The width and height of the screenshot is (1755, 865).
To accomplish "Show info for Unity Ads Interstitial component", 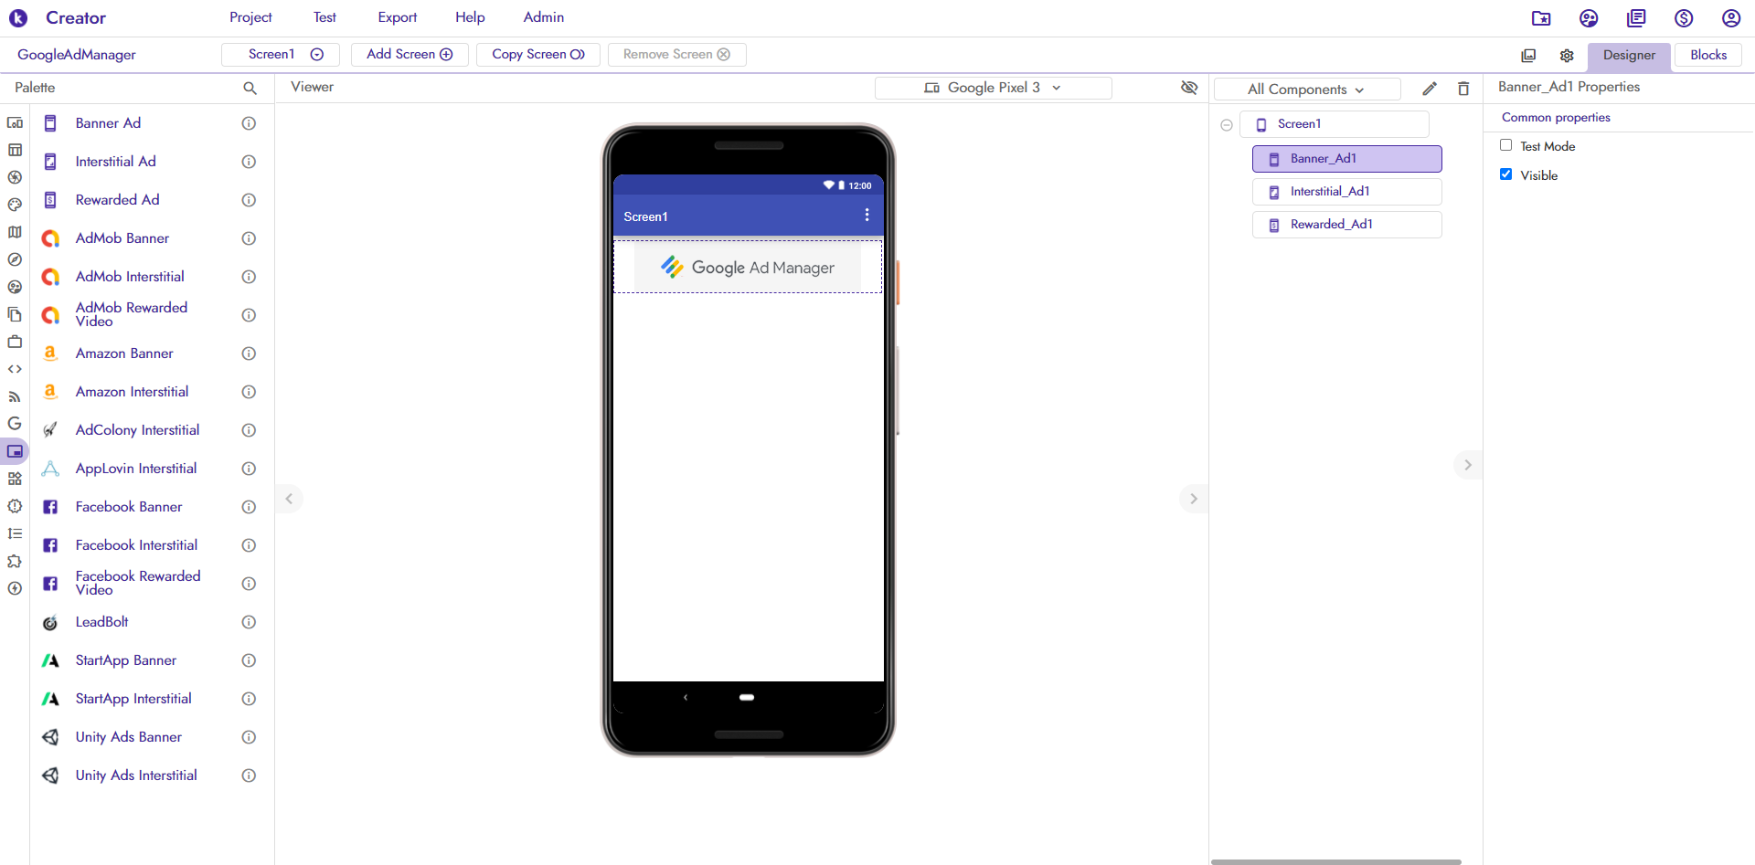I will click(x=249, y=775).
